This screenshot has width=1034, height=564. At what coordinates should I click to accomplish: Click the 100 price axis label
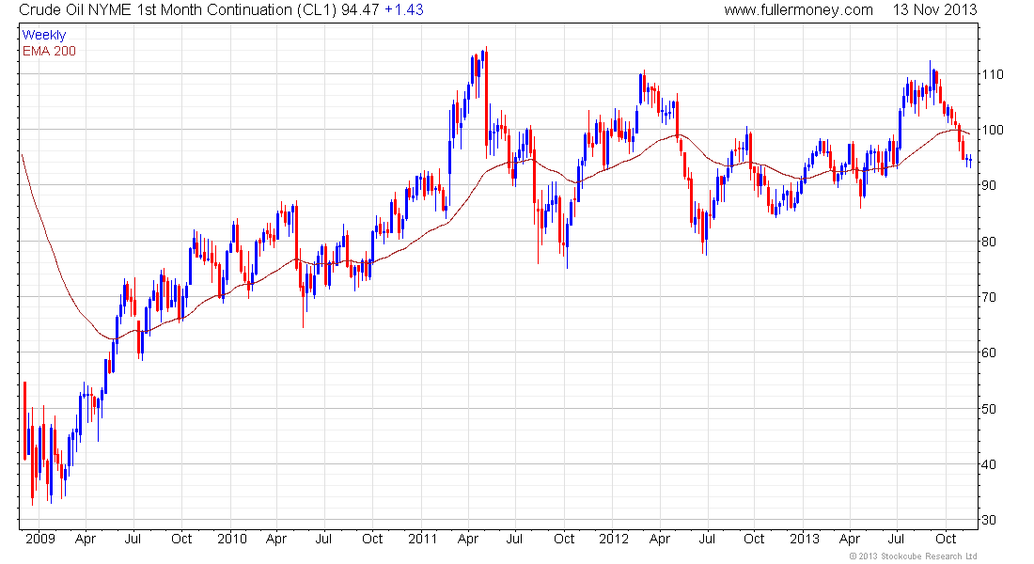(993, 130)
